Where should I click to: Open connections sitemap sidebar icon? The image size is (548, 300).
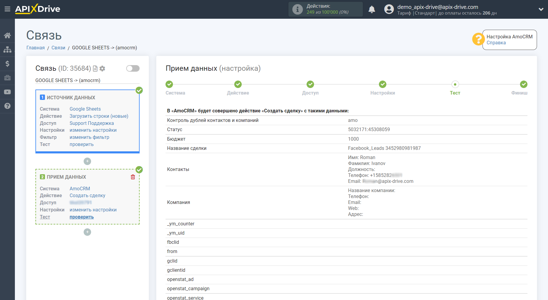[7, 49]
